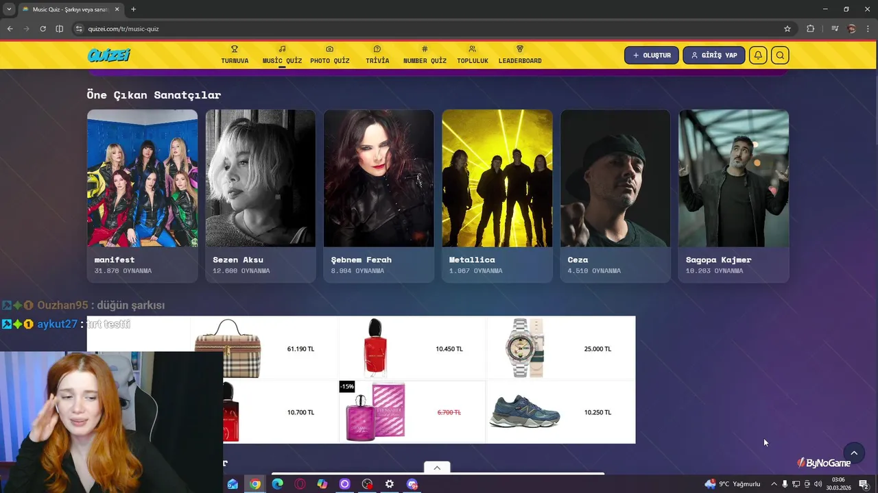Reload the page with the refresh icon
This screenshot has height=493, width=878.
coord(43,29)
